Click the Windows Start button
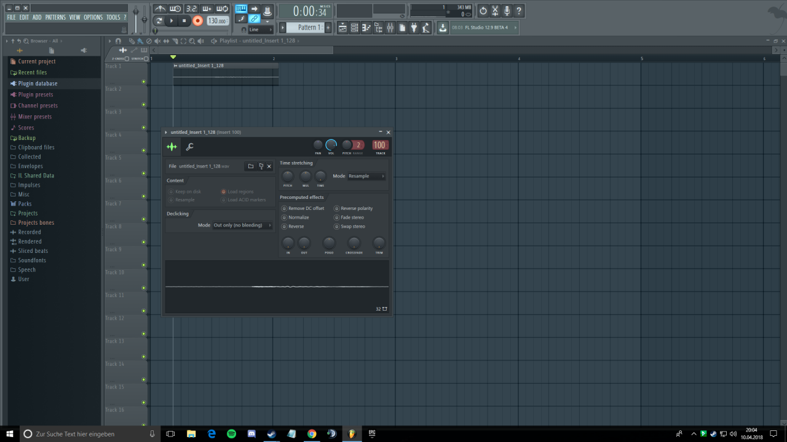The width and height of the screenshot is (787, 442). [x=10, y=433]
